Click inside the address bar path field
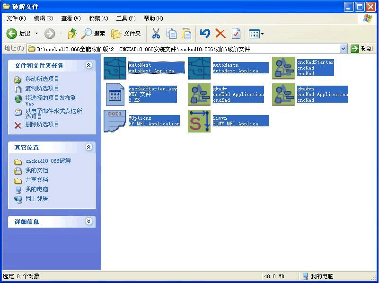This screenshot has width=379, height=283. (184, 49)
